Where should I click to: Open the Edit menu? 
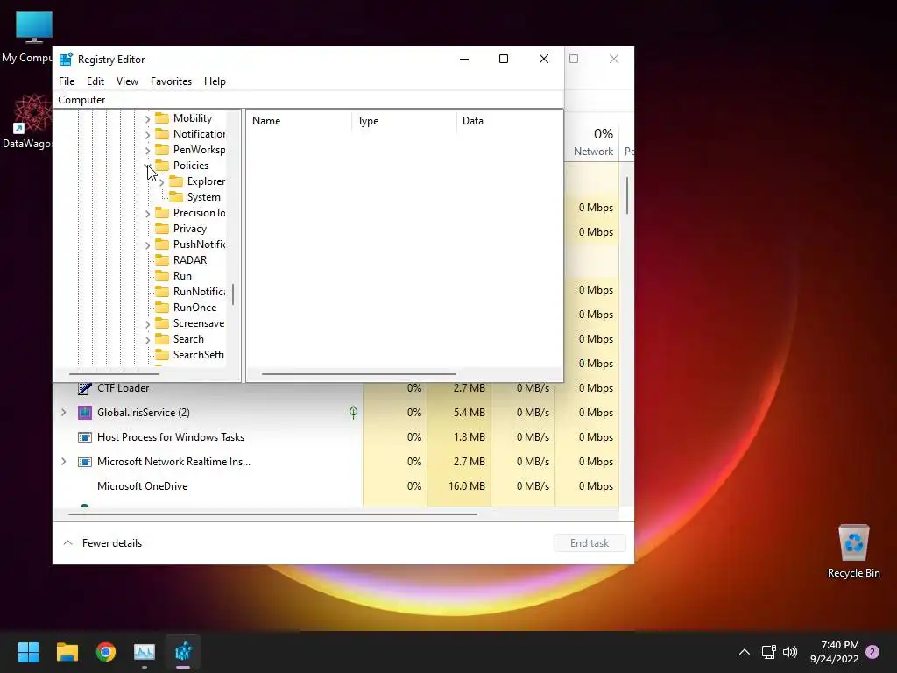pos(95,81)
